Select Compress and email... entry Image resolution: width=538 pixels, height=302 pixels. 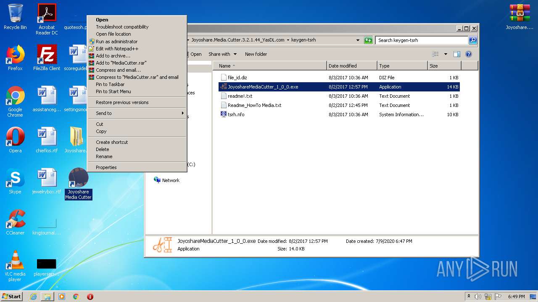(x=137, y=70)
